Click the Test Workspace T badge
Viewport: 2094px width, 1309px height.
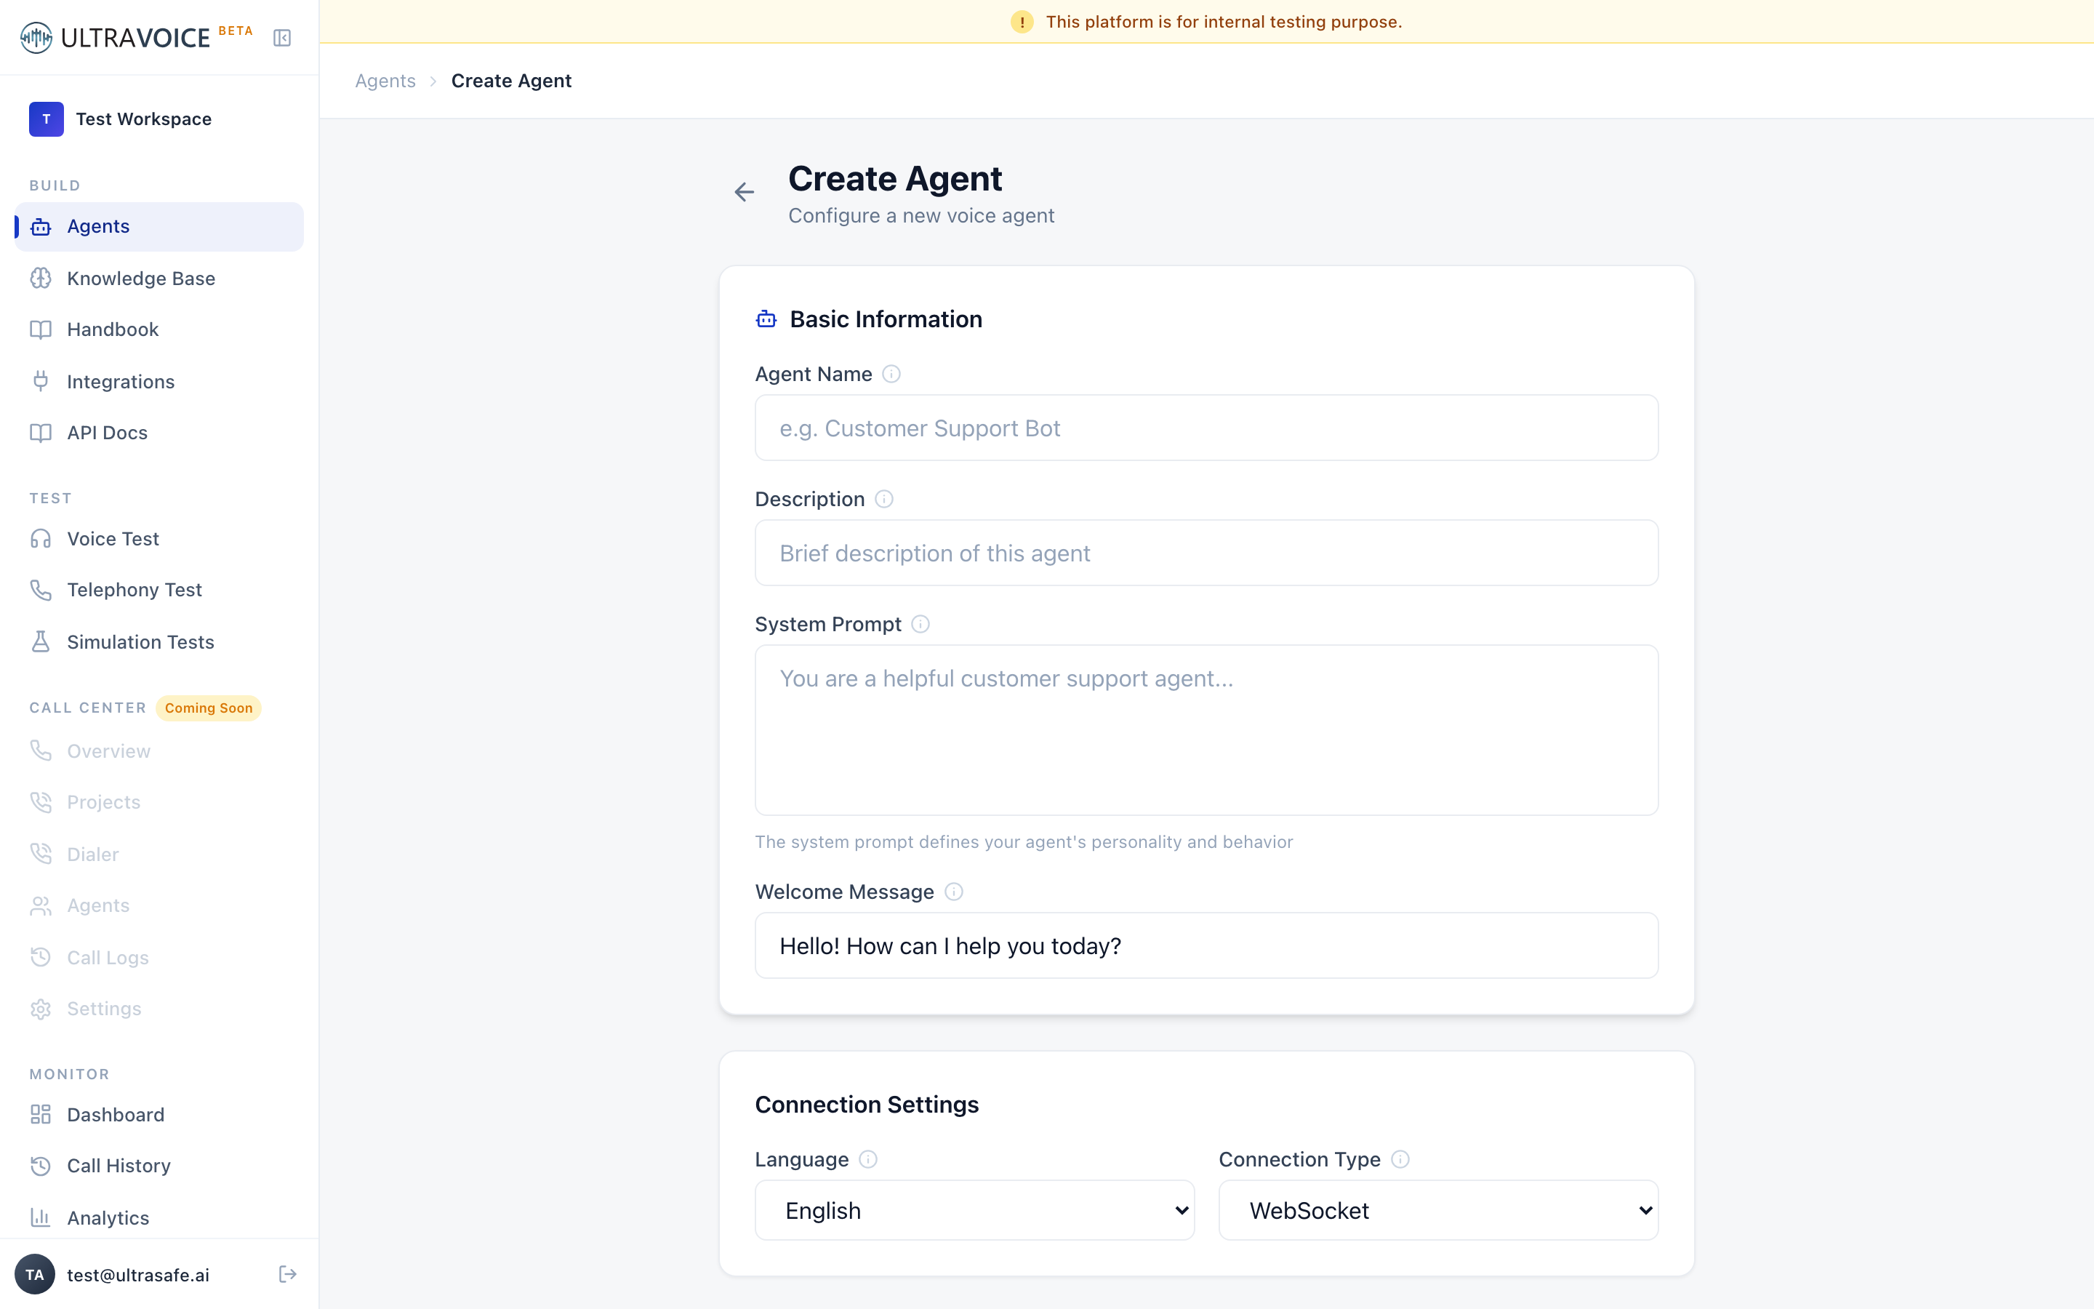[x=46, y=119]
